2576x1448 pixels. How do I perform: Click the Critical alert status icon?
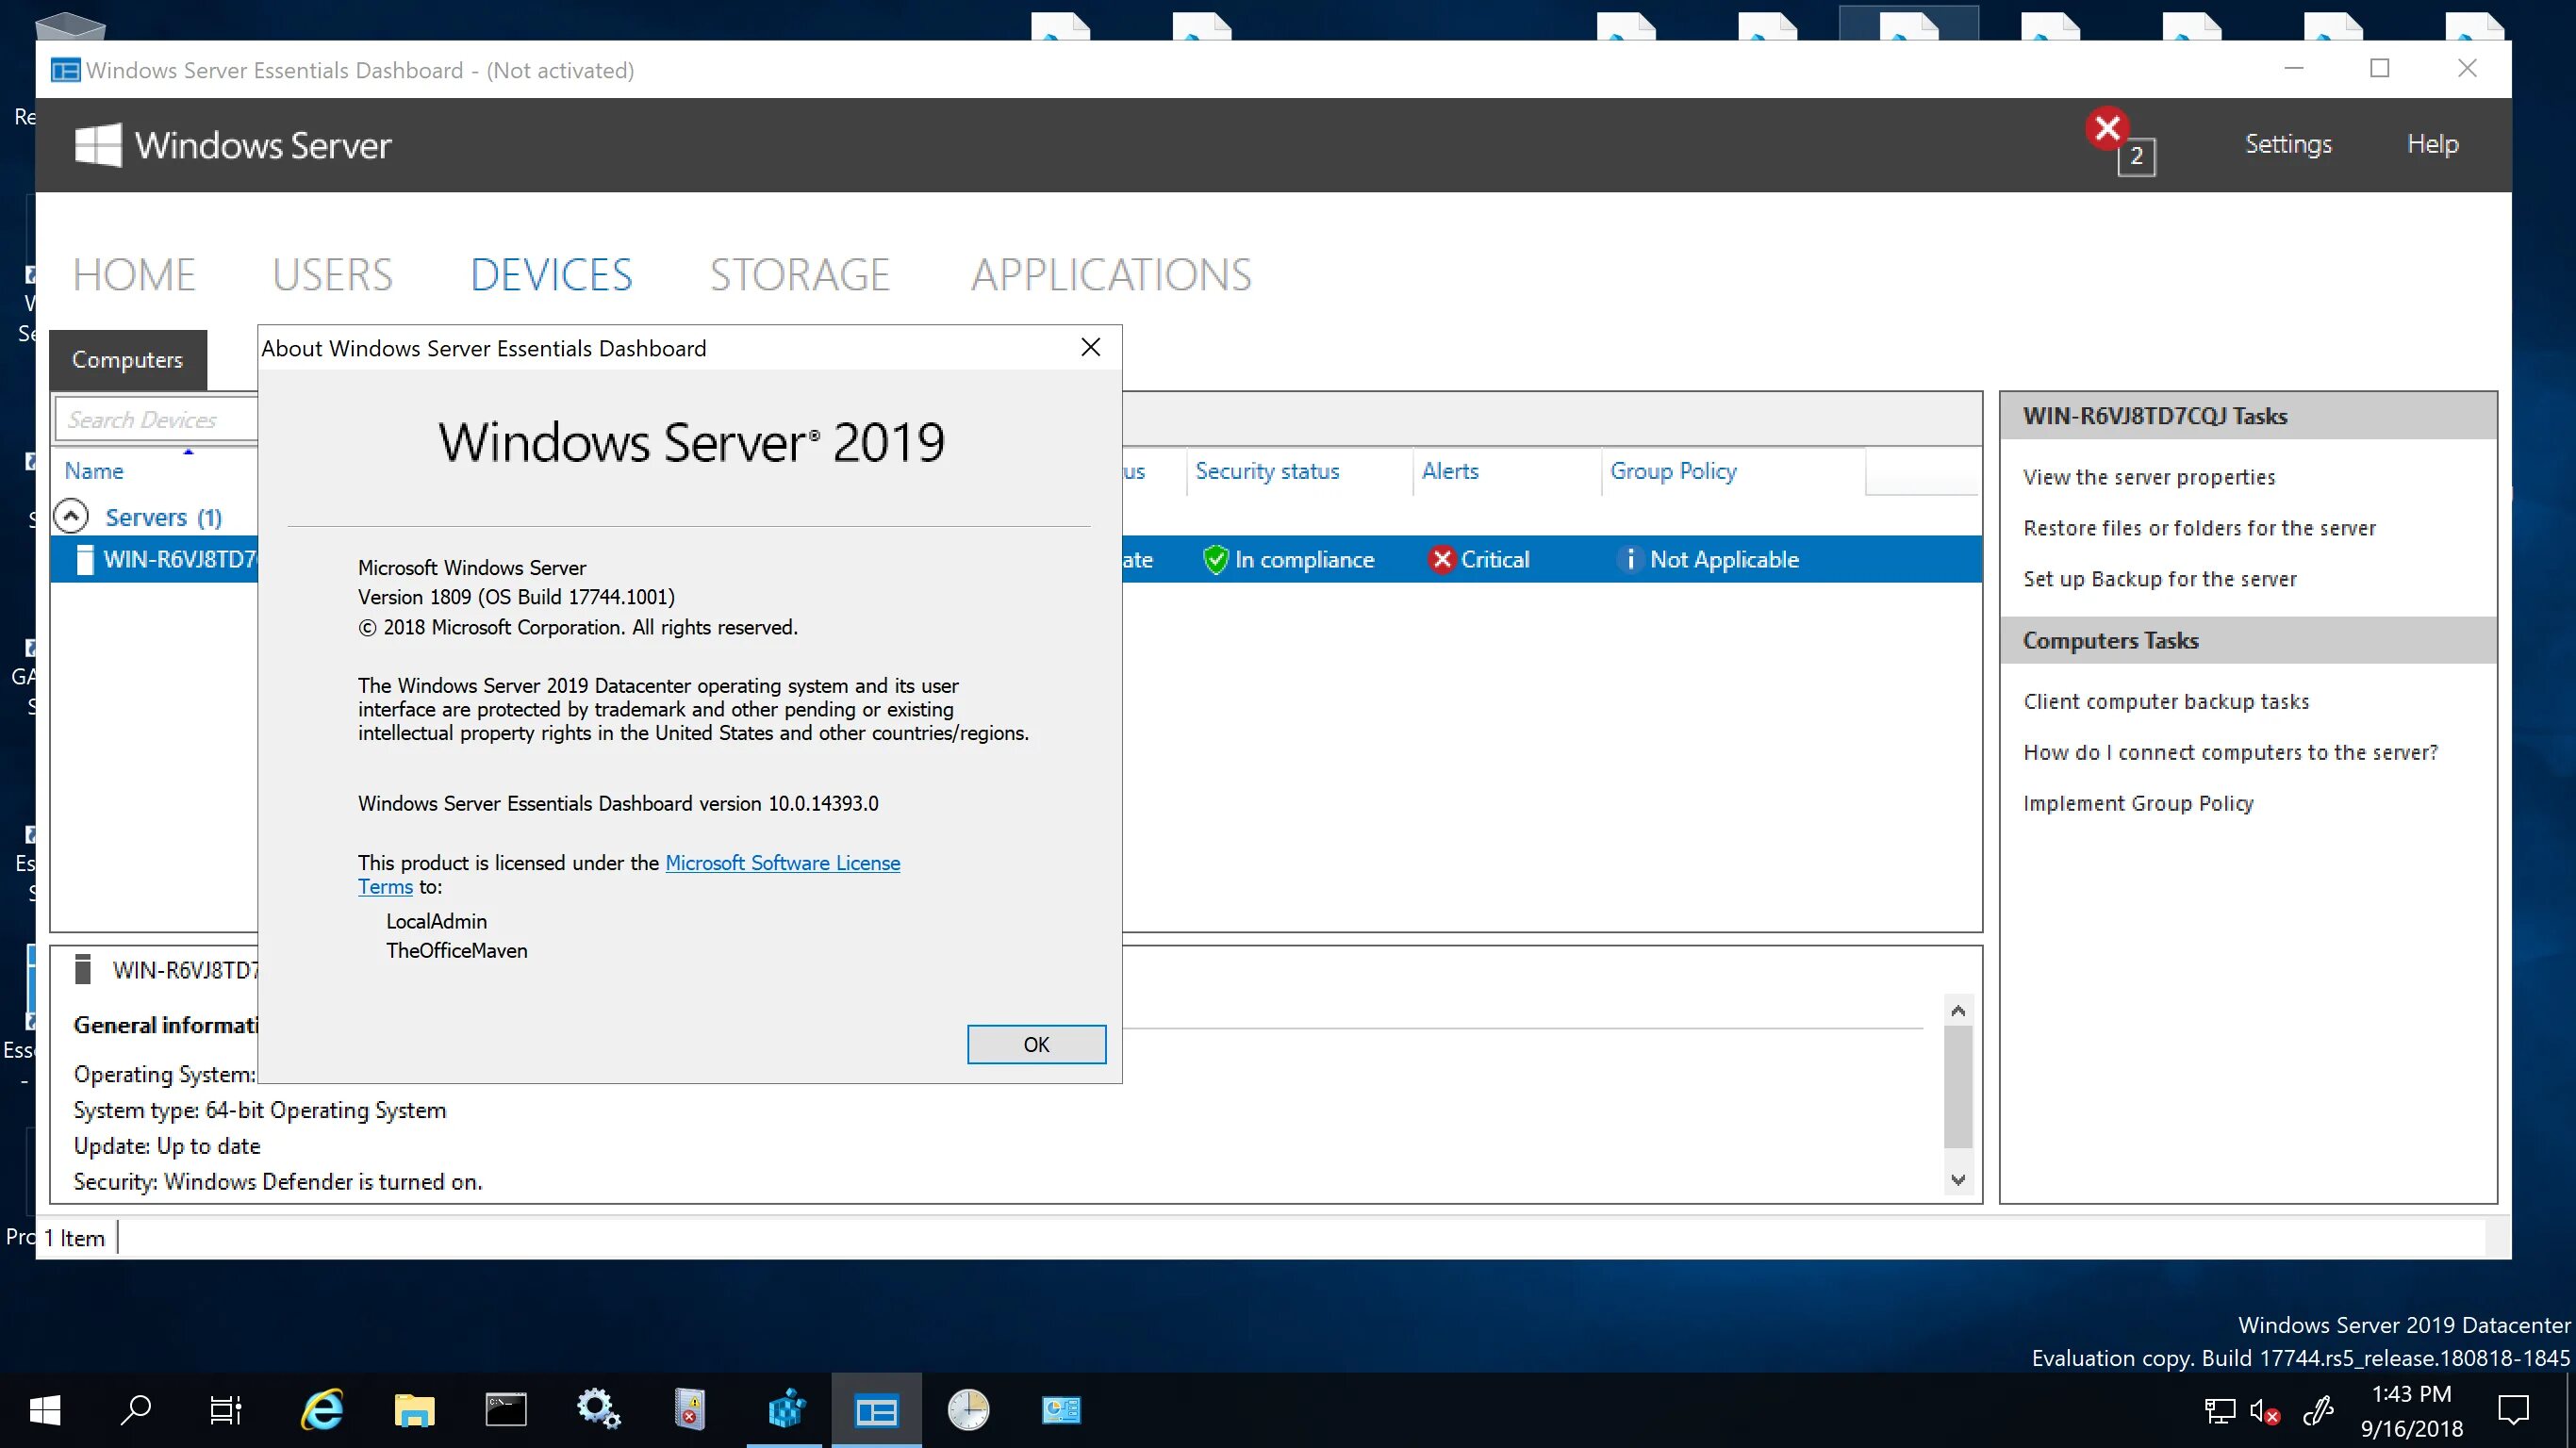click(1438, 559)
